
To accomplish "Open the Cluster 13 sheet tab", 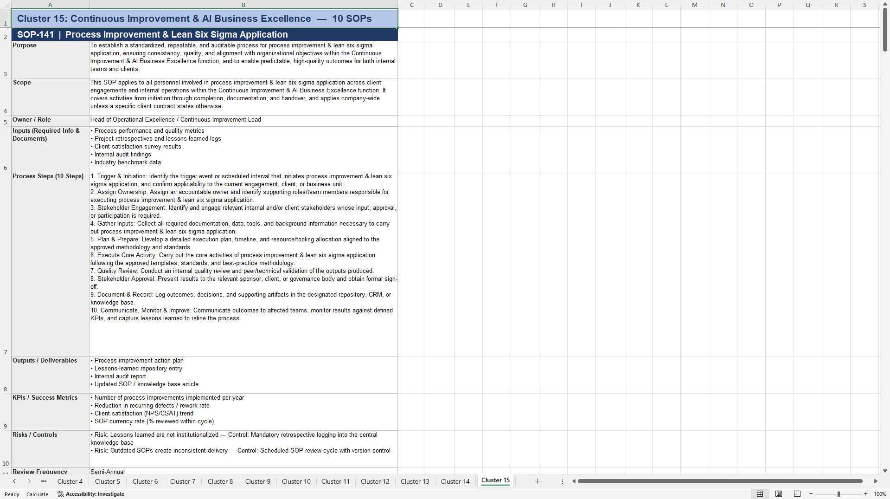I will [415, 481].
